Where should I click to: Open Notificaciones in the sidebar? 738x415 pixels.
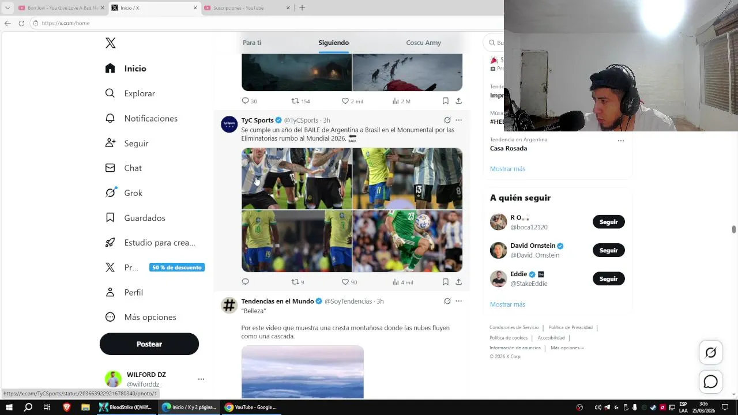click(141, 118)
